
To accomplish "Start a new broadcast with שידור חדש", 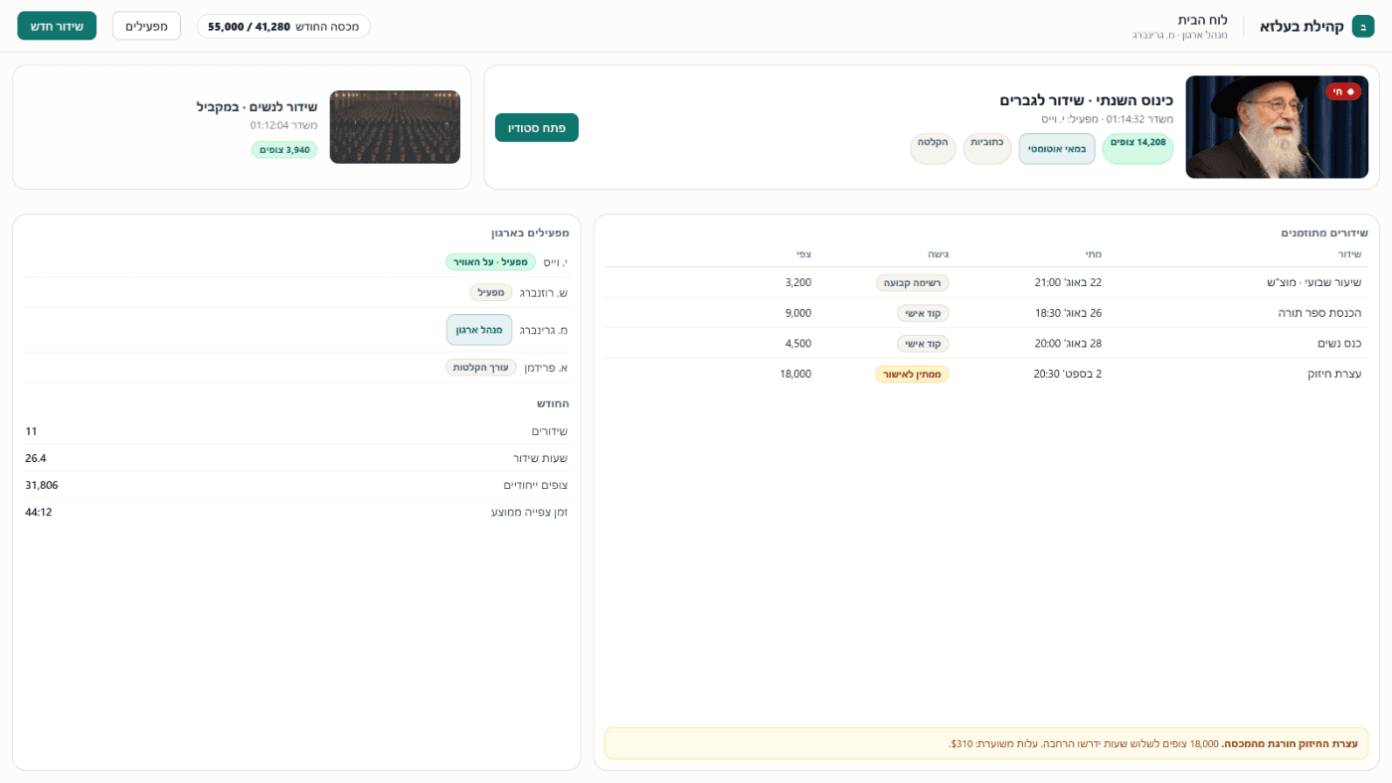I will (x=57, y=26).
